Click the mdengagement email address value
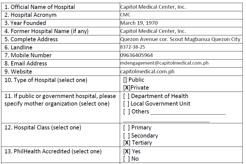The height and width of the screenshot is (164, 246). tap(164, 63)
